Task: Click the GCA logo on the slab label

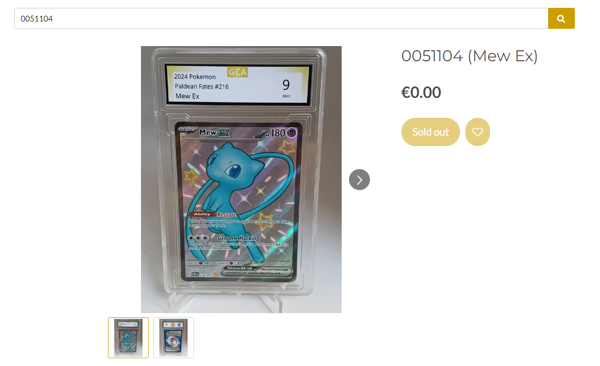Action: (x=237, y=72)
